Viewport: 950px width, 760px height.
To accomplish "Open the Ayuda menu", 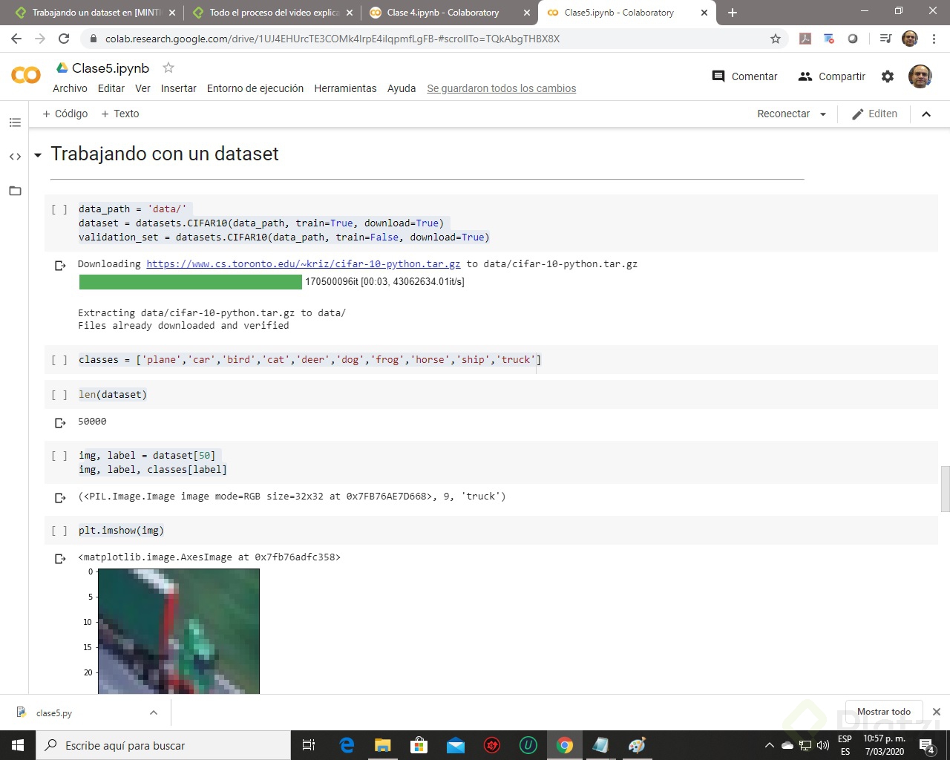I will 402,88.
